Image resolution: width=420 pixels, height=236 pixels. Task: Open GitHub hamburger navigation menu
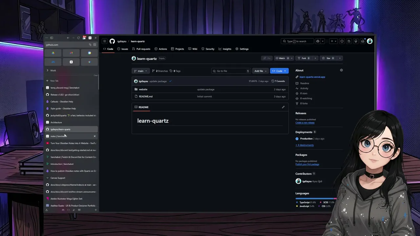[x=104, y=41]
